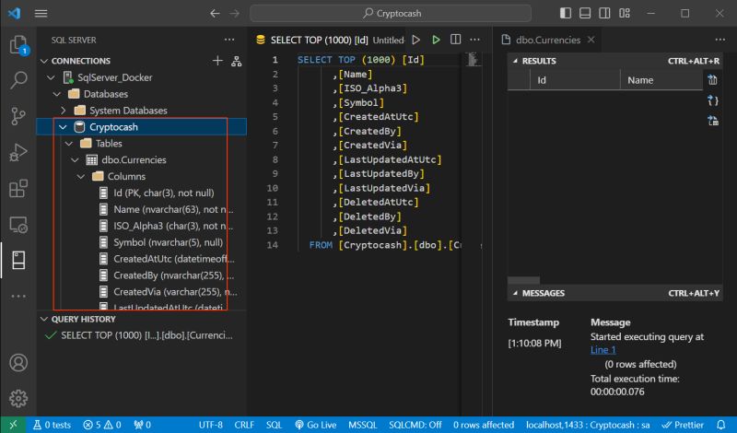Change connection localhost,1433 : Cryptocash : sa
The height and width of the screenshot is (433, 737).
click(588, 425)
